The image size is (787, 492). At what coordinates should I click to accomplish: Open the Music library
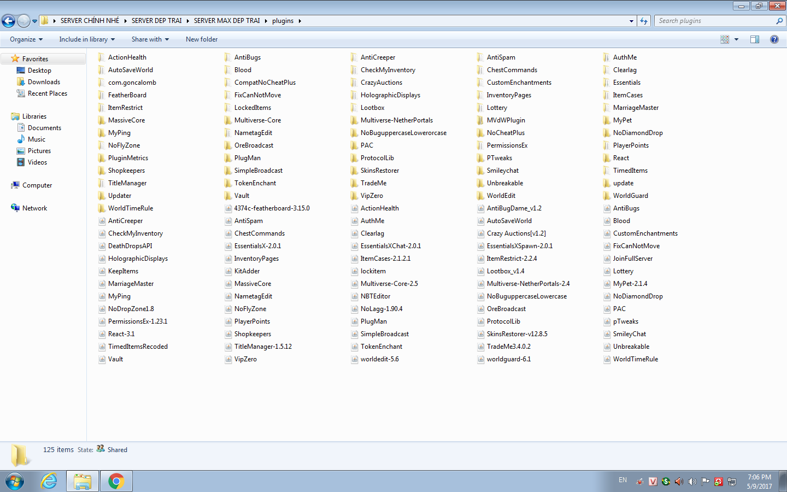point(37,139)
